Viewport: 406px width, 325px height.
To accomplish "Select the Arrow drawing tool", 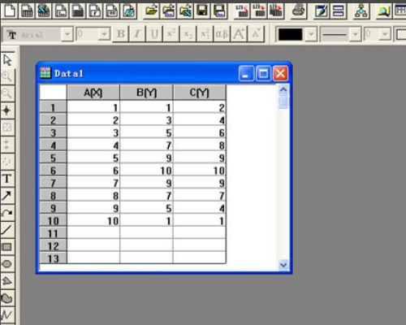I will tap(7, 196).
